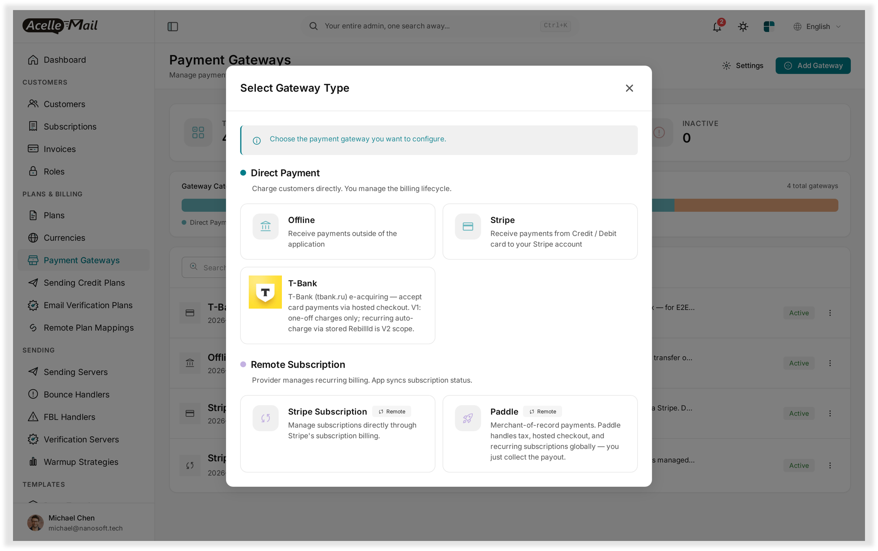
Task: Click the Warmup Strategies bar chart icon
Action: coord(33,462)
